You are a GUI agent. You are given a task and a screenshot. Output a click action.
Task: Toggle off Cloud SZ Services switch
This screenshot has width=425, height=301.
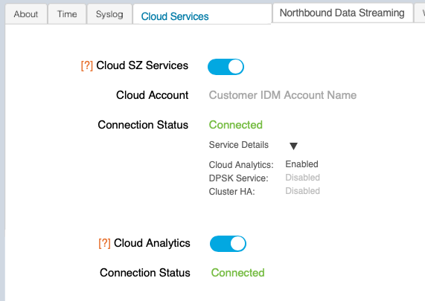[x=226, y=67]
